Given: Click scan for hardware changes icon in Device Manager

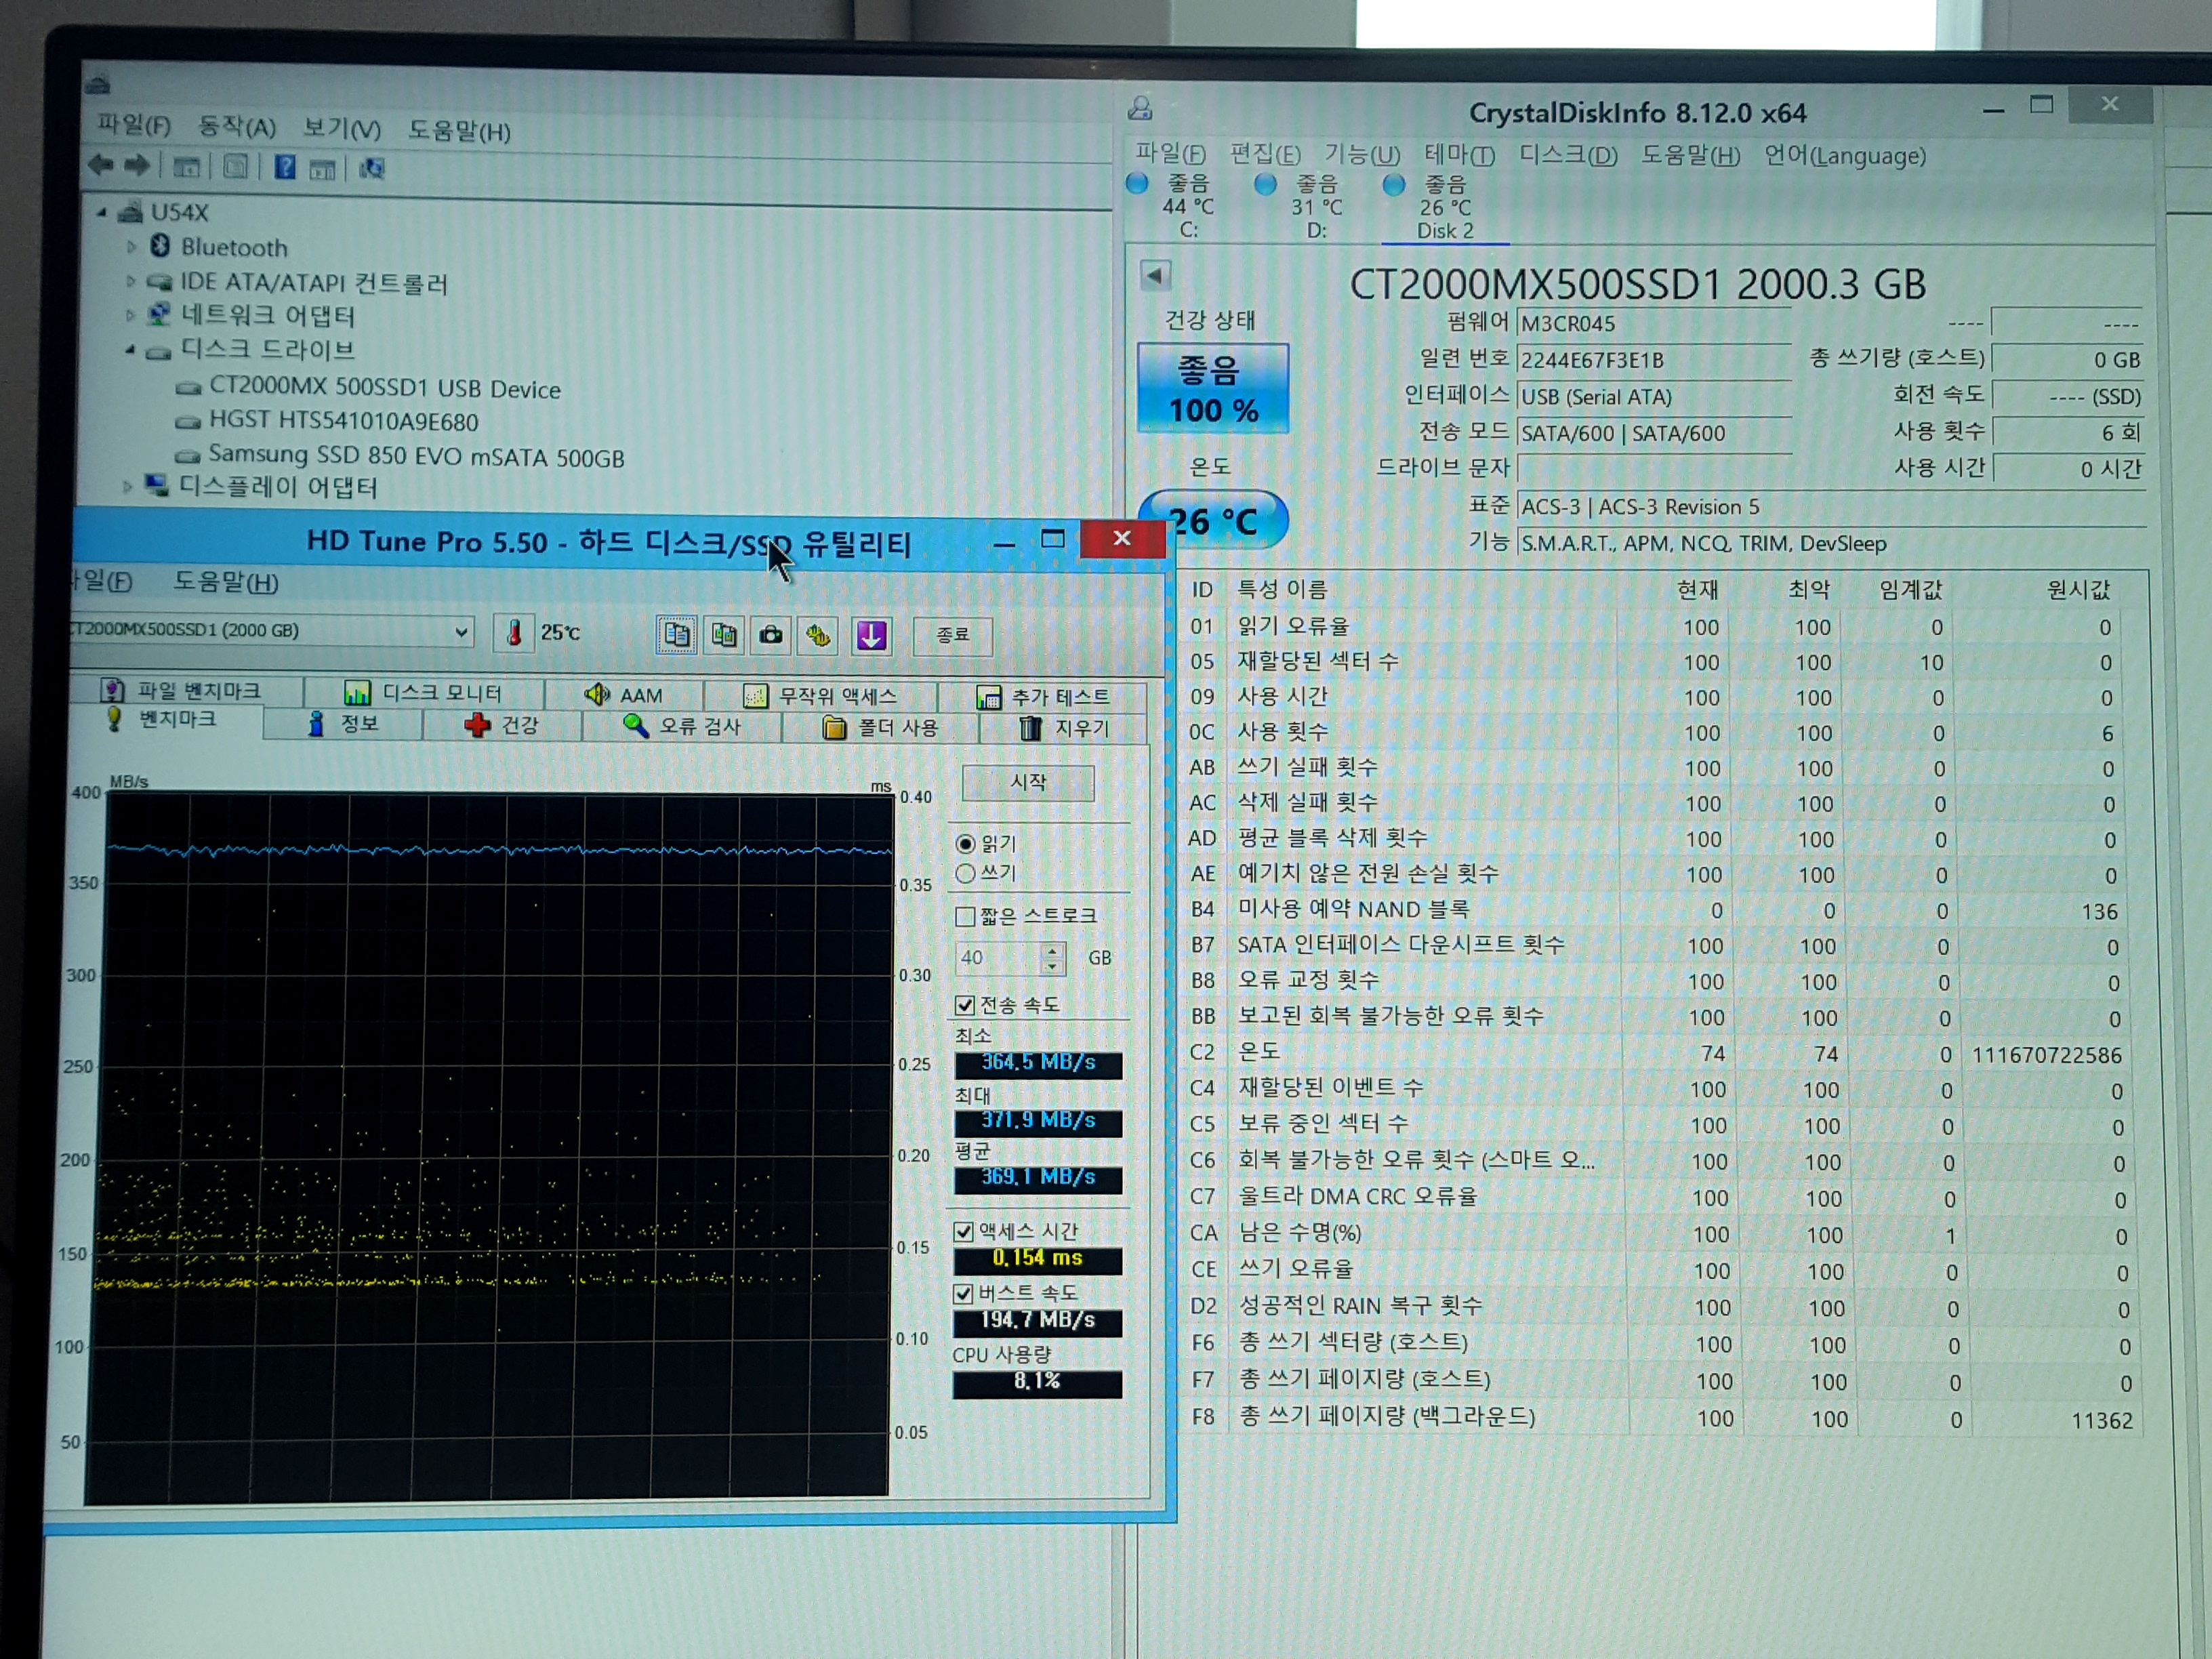Looking at the screenshot, I should (372, 169).
